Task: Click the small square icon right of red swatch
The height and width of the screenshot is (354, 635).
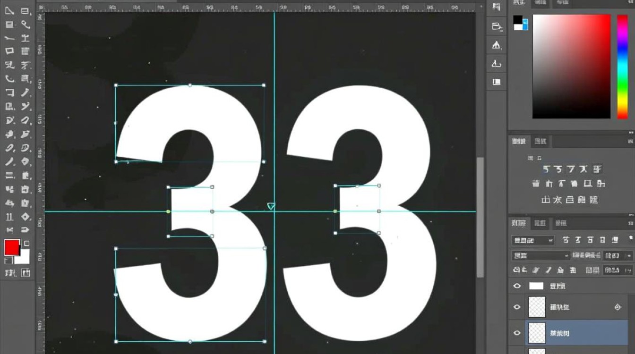Action: (x=26, y=243)
